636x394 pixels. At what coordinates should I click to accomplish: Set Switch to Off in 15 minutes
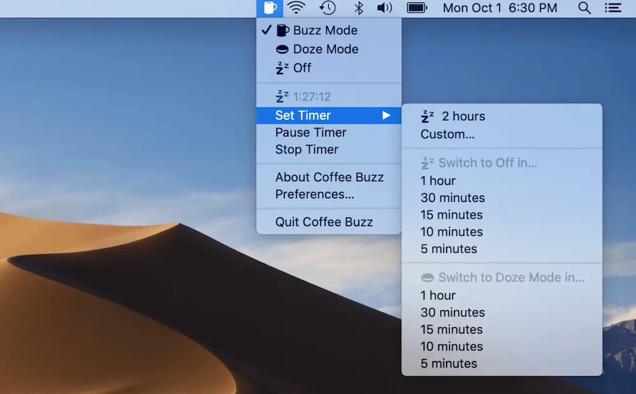point(502,215)
